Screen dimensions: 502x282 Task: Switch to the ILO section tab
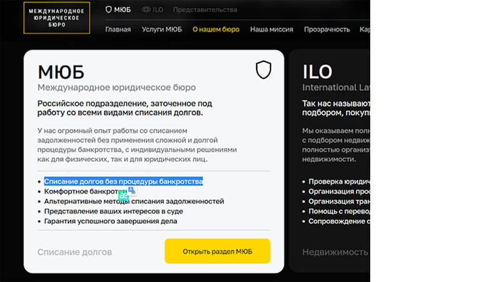point(152,10)
